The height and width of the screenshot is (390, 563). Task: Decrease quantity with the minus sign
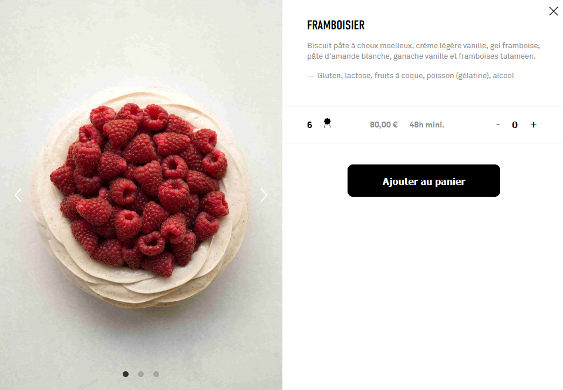click(498, 125)
